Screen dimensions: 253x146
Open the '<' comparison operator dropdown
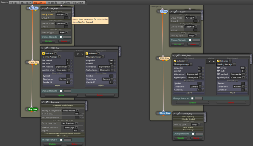point(211,62)
